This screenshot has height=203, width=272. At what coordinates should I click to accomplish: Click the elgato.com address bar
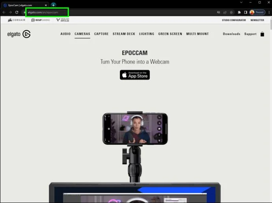47,12
